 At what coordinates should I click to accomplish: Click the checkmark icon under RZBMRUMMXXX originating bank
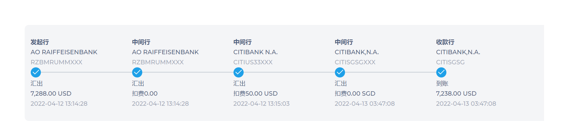tap(36, 72)
